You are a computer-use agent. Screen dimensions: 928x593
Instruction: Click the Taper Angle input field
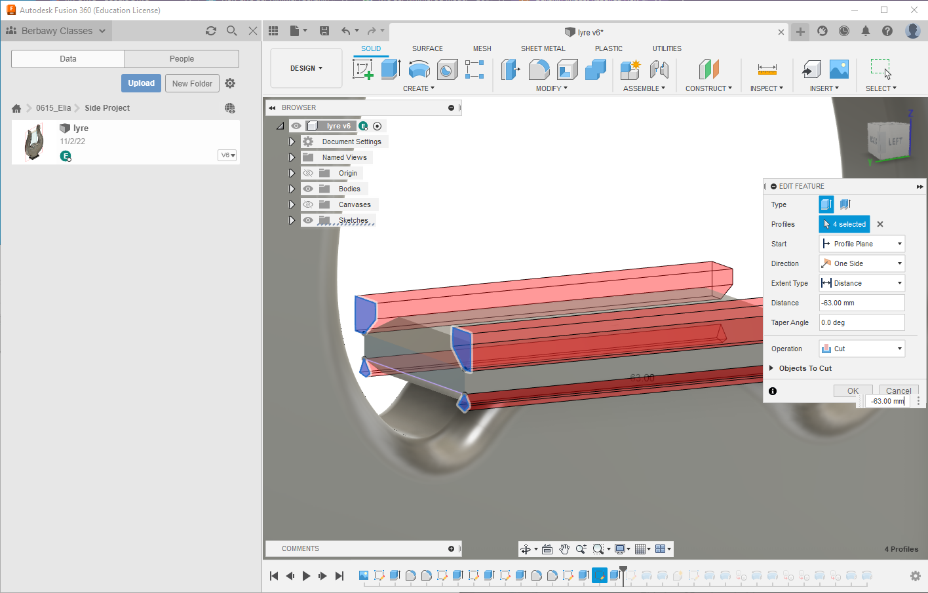[x=862, y=322]
